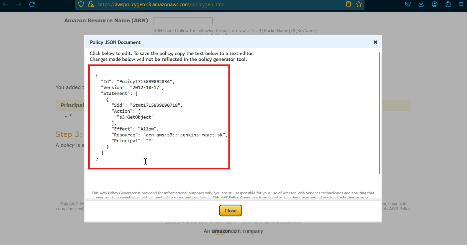Click the Amazon Resource Name input field
Viewport: 467px width, 245px height.
(183, 21)
